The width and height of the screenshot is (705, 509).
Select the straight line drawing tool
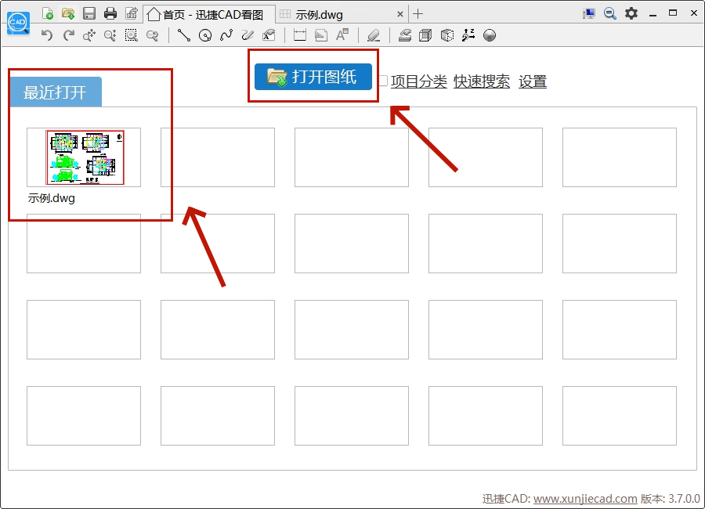pyautogui.click(x=184, y=35)
